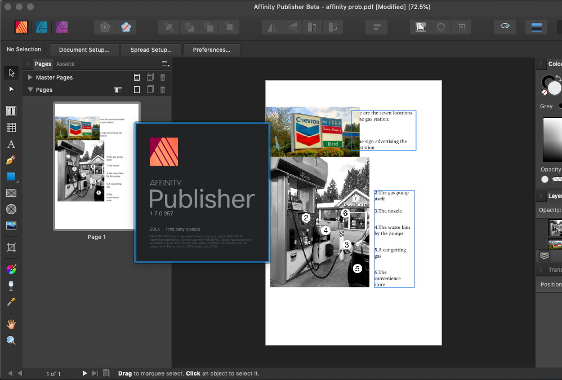Select the Picture Frame Rectangle tool
Viewport: 562px width, 380px height.
click(x=11, y=193)
